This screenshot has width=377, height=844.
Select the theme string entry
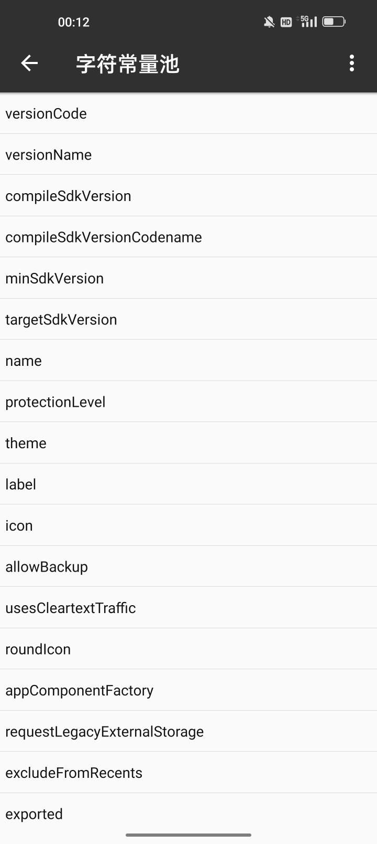click(188, 443)
